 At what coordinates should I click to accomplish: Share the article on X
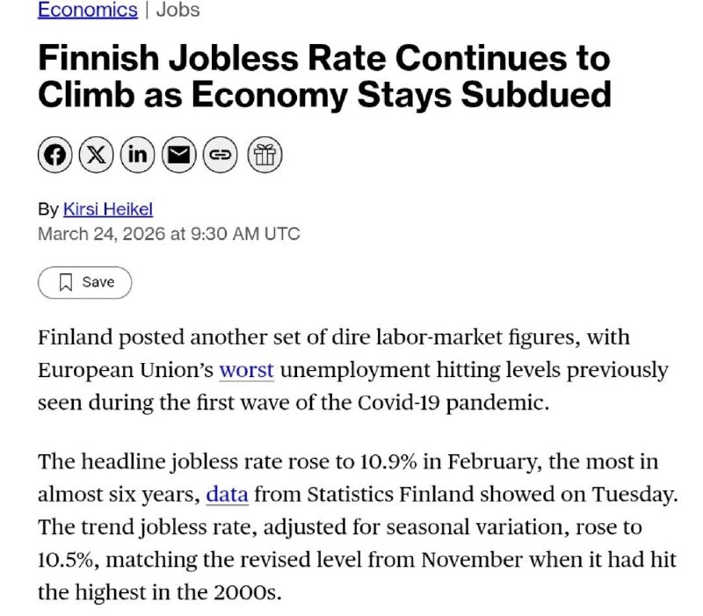97,156
